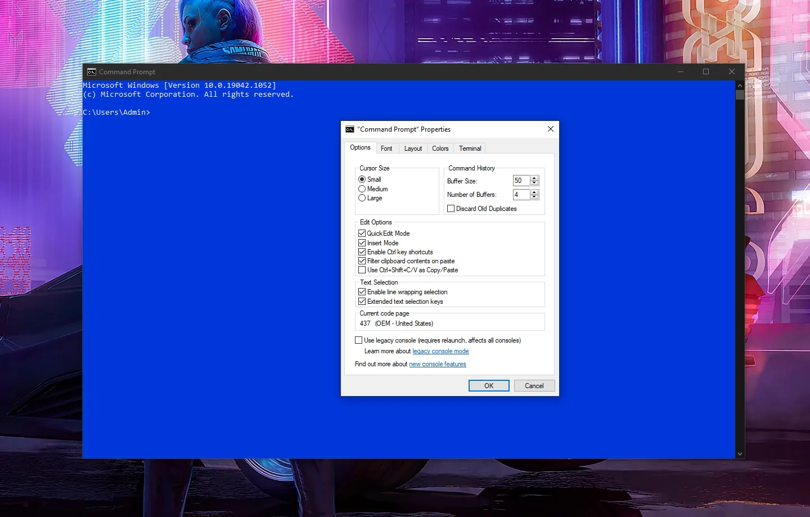Image resolution: width=810 pixels, height=517 pixels.
Task: Open the new console features link
Action: coord(438,364)
